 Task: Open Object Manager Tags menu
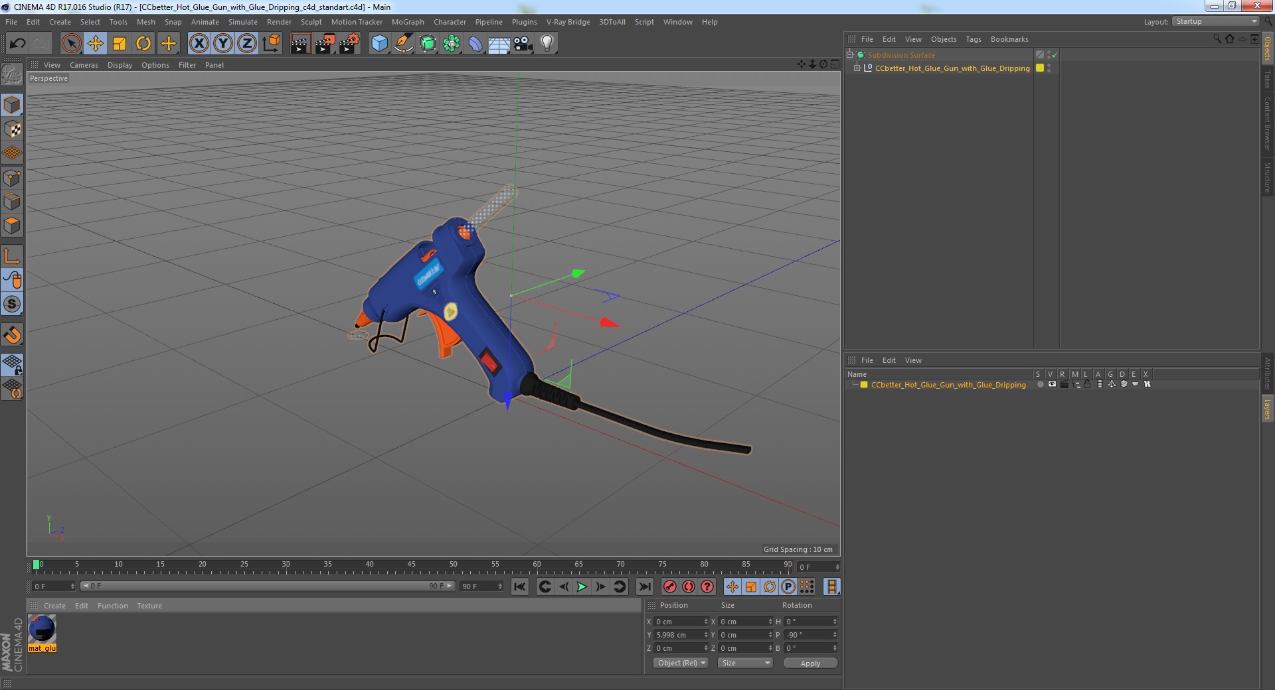973,39
